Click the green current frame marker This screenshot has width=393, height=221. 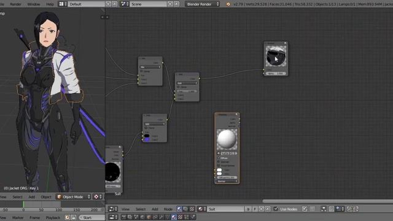click(23, 204)
